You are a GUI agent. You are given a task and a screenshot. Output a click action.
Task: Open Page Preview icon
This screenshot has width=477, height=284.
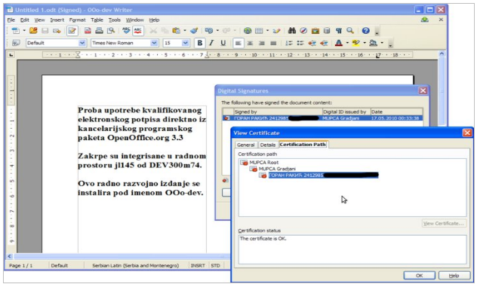pyautogui.click(x=111, y=31)
